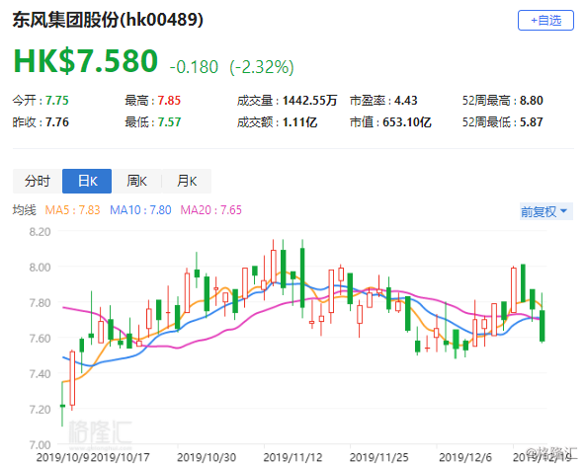Screen dimensions: 585x467
Task: Toggle the MA5 moving average legend
Action: 73,210
